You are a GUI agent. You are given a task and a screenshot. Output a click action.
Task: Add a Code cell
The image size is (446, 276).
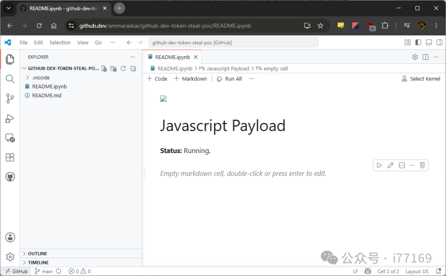click(x=157, y=79)
